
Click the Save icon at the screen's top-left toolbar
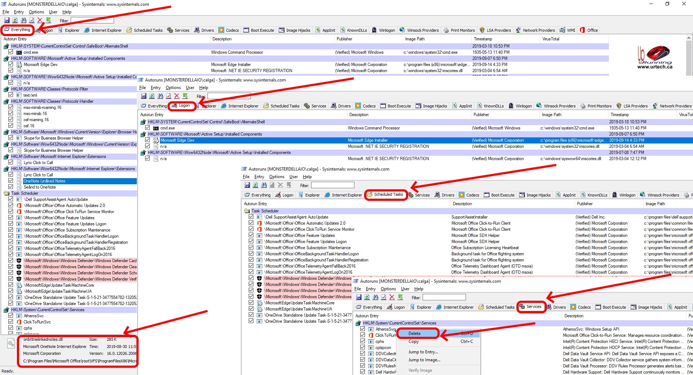coord(7,21)
